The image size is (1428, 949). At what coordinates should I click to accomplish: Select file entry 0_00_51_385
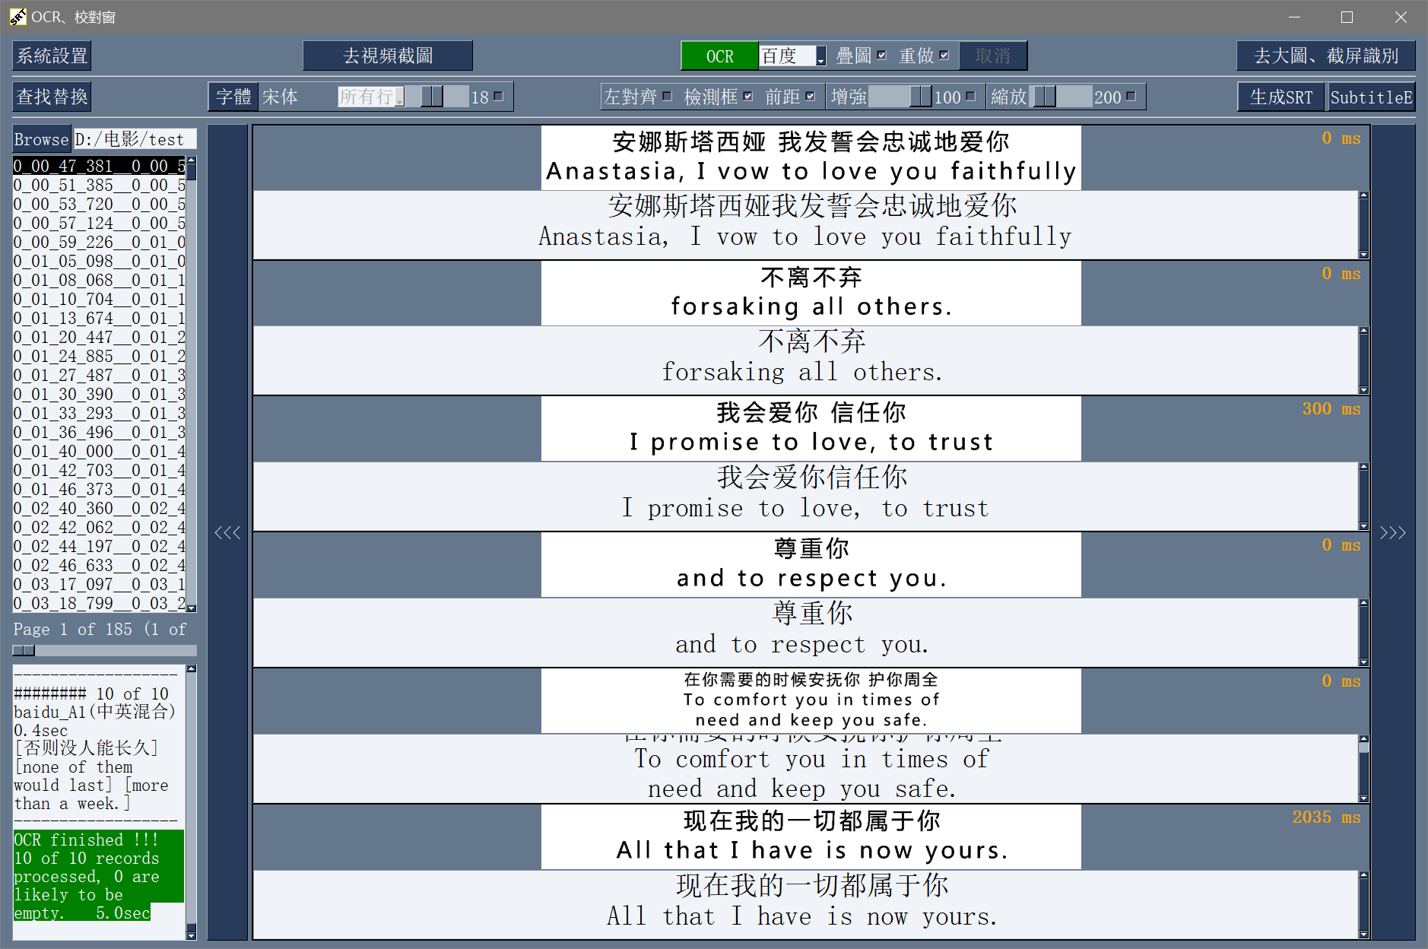point(100,185)
